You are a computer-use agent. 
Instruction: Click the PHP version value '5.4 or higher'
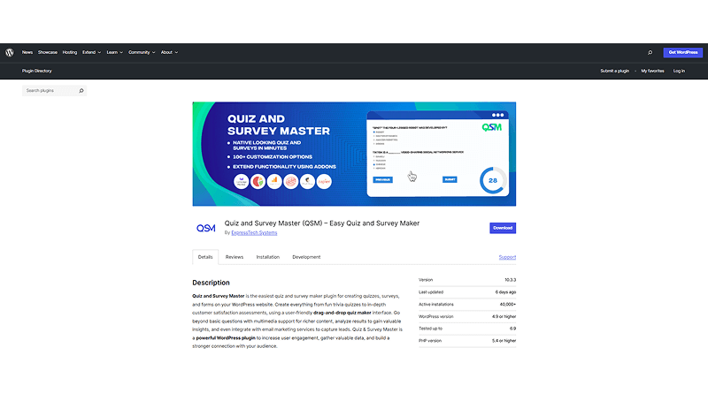[x=504, y=341]
